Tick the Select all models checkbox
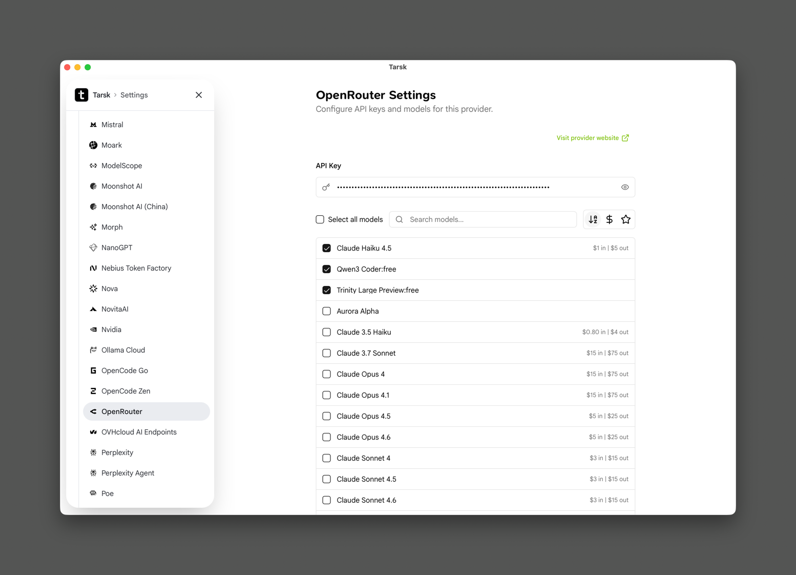The width and height of the screenshot is (796, 575). (x=320, y=219)
